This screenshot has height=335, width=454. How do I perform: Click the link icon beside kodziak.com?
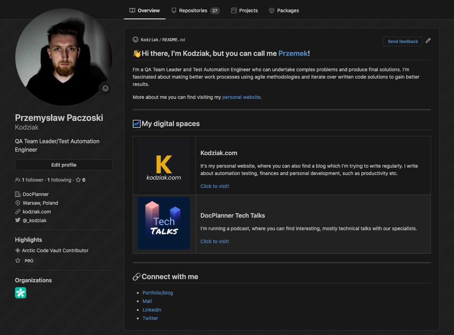18,212
